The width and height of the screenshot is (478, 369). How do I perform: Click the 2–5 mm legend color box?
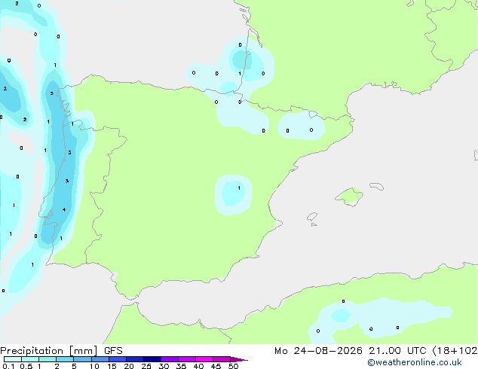[x=65, y=359]
